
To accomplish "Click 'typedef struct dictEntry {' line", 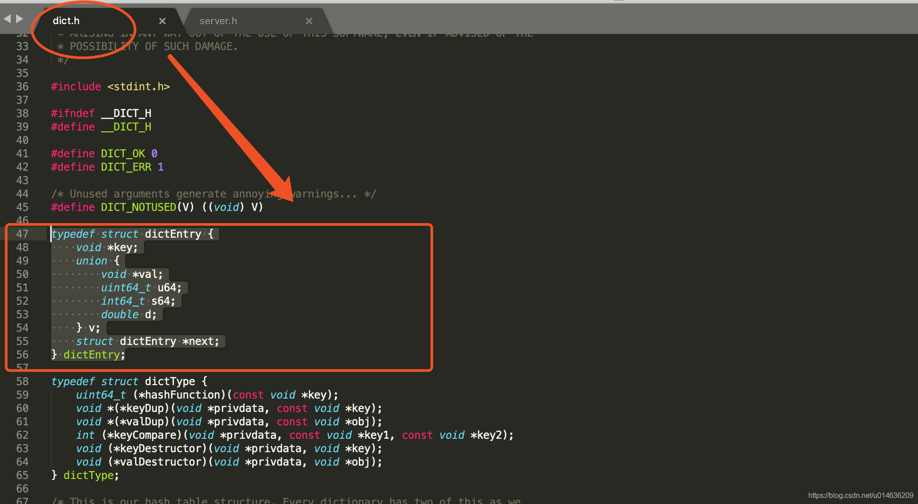I will tap(132, 234).
